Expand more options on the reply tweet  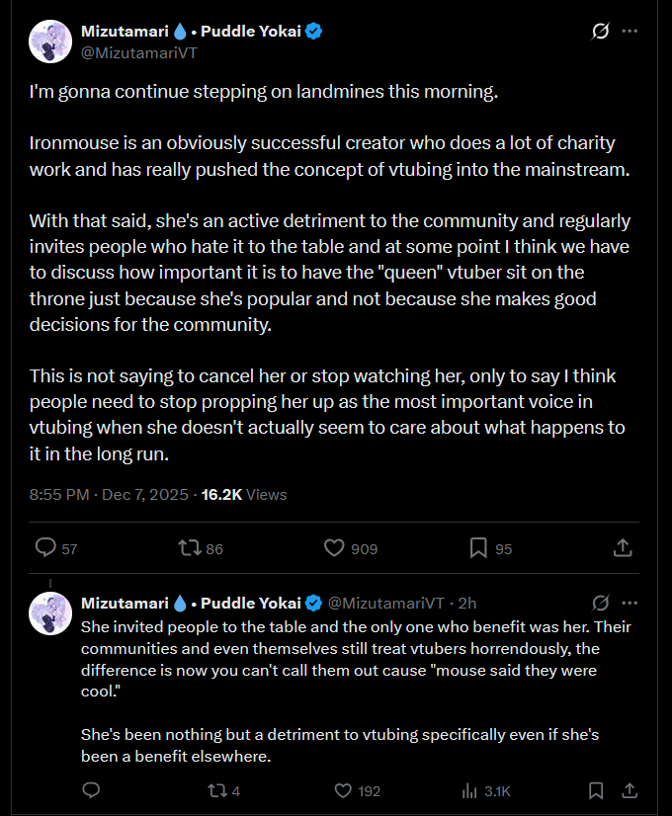[629, 603]
